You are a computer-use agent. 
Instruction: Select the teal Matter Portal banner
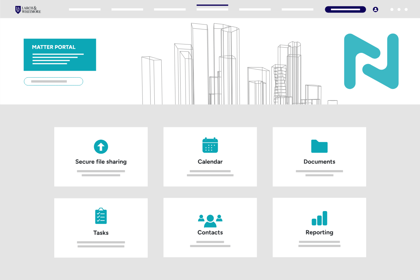(x=59, y=55)
